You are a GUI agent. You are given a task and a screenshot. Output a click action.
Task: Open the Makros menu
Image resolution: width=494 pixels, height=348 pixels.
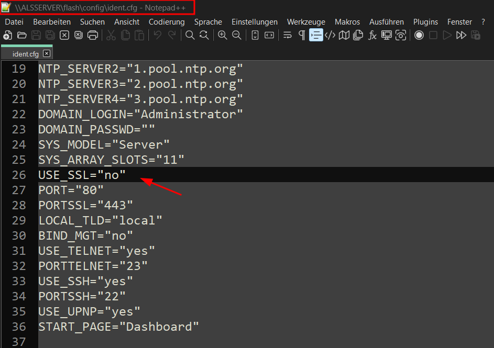coord(347,22)
